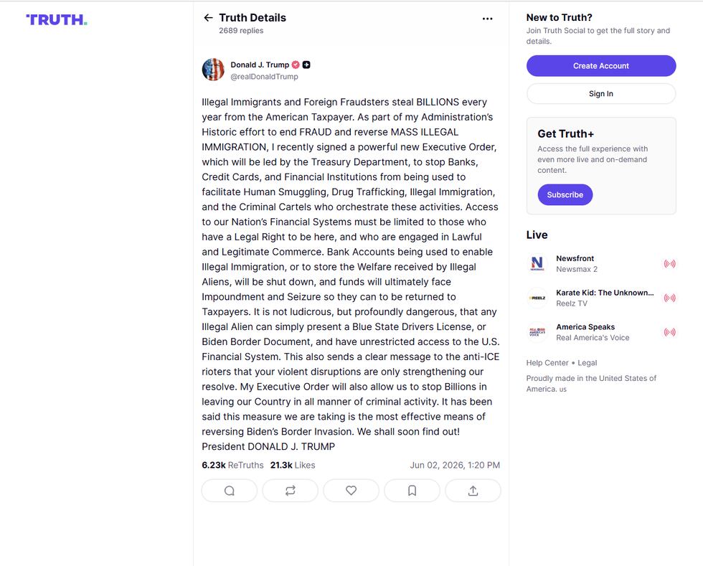Click the back arrow beside Truth Details
703x566 pixels.
[208, 18]
